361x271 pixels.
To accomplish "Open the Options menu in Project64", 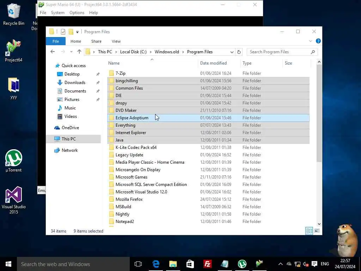I will [77, 13].
